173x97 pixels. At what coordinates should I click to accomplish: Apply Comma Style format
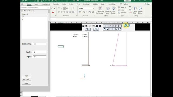87,12
